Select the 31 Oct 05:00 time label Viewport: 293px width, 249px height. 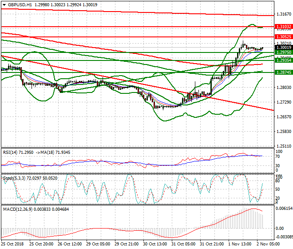(183, 244)
